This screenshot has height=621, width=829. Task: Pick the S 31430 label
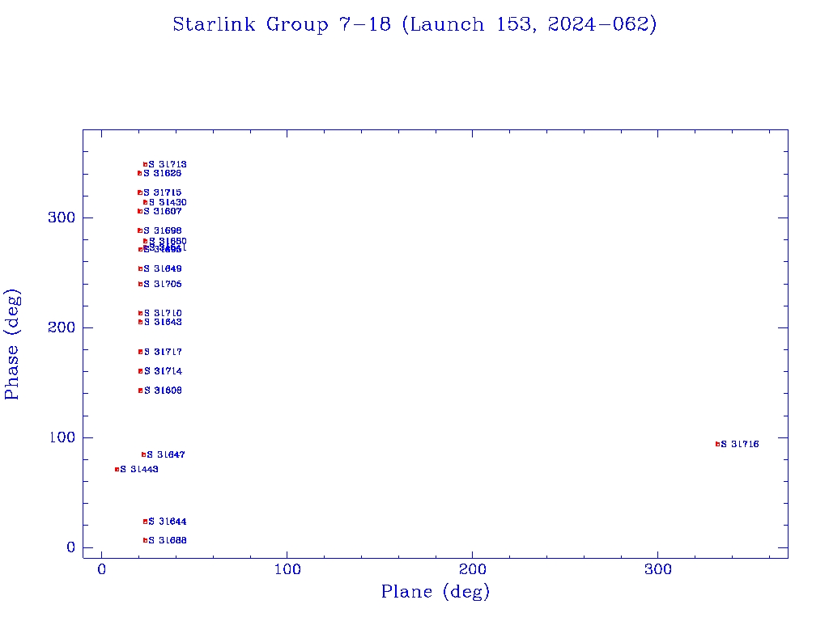click(167, 202)
